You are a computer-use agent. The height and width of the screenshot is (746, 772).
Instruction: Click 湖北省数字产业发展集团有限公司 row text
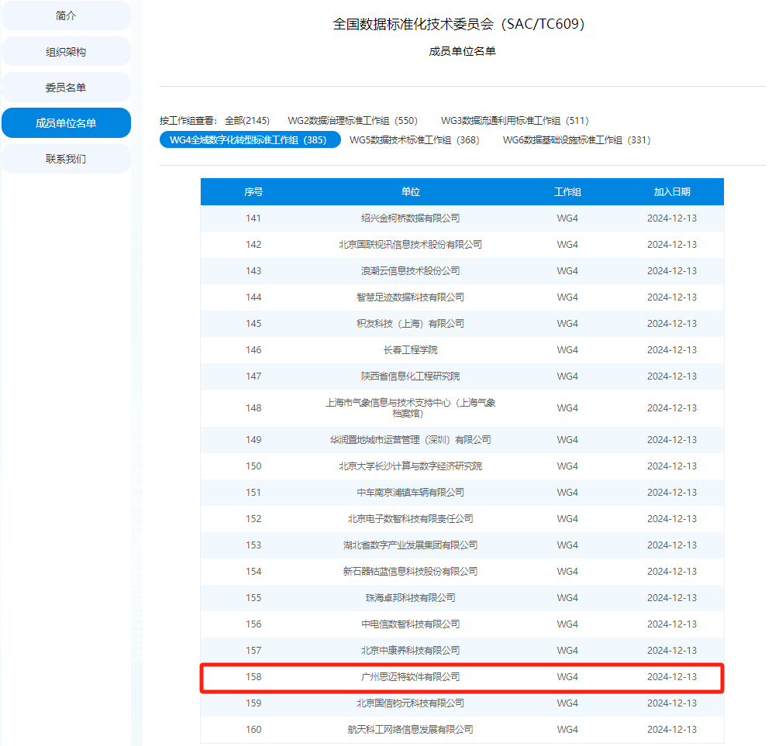(x=411, y=545)
